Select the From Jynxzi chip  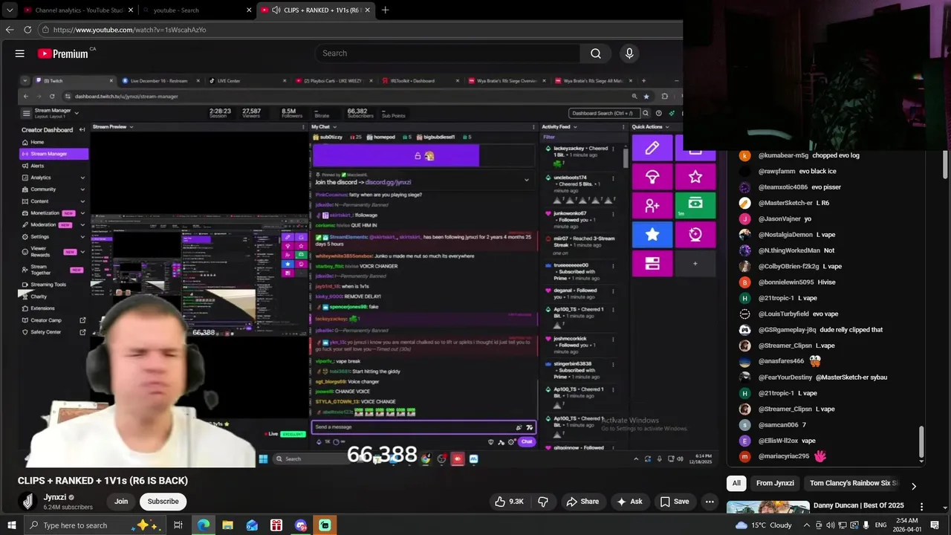pos(775,483)
